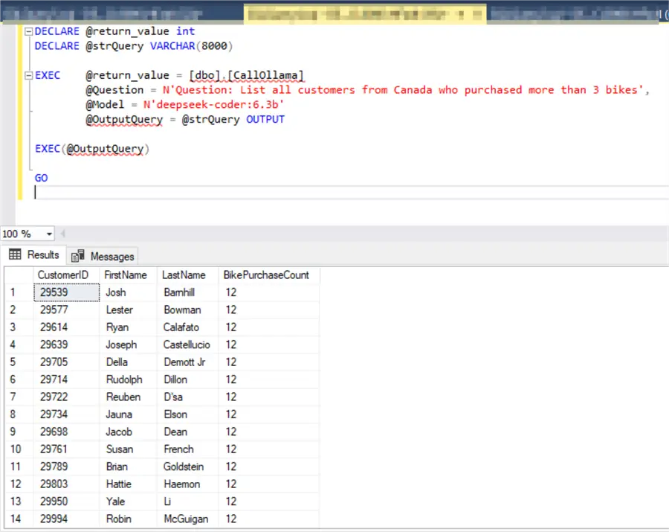Select cell with CustomerID 29539
Viewport: 669px width, 532px height.
pyautogui.click(x=67, y=292)
